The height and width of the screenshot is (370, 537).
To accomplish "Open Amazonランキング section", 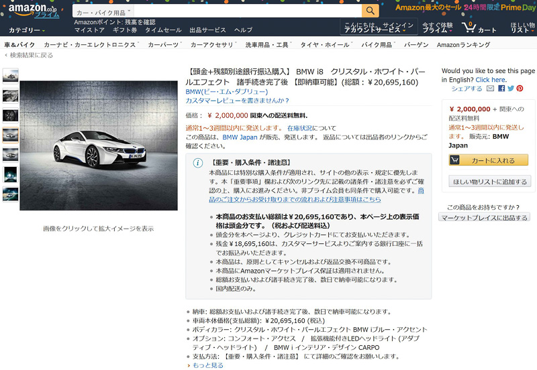I will (463, 44).
